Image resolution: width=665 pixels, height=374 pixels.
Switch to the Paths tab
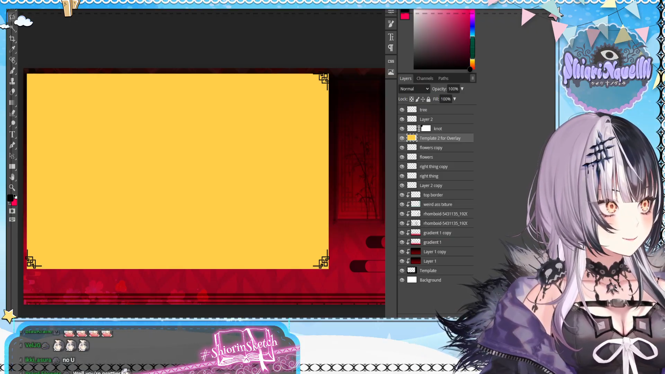pos(443,79)
